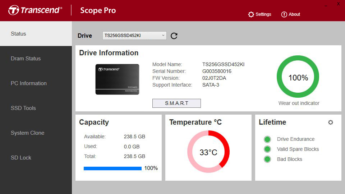The image size is (345, 194).
Task: Click the 100% wear out indicator ring
Action: tap(298, 77)
